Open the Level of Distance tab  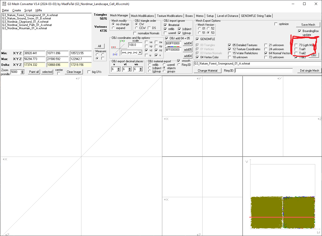227,16
